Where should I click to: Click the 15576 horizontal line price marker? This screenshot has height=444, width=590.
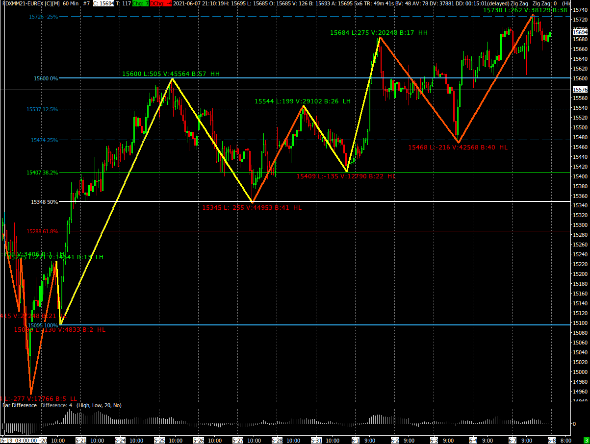pos(581,90)
